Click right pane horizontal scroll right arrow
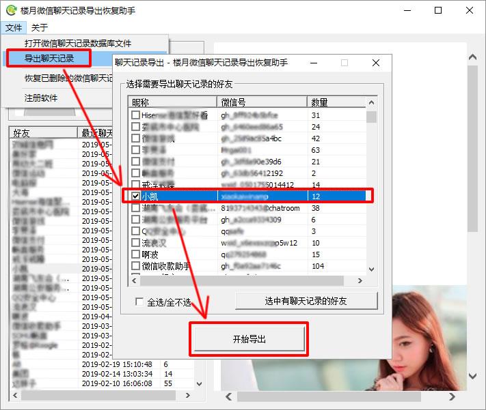This screenshot has width=486, height=410. [452, 396]
